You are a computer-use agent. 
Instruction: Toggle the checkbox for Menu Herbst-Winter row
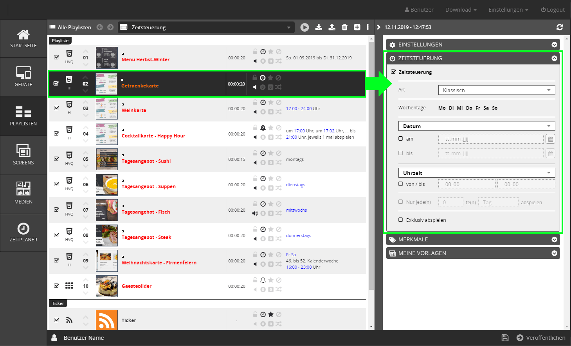click(56, 57)
